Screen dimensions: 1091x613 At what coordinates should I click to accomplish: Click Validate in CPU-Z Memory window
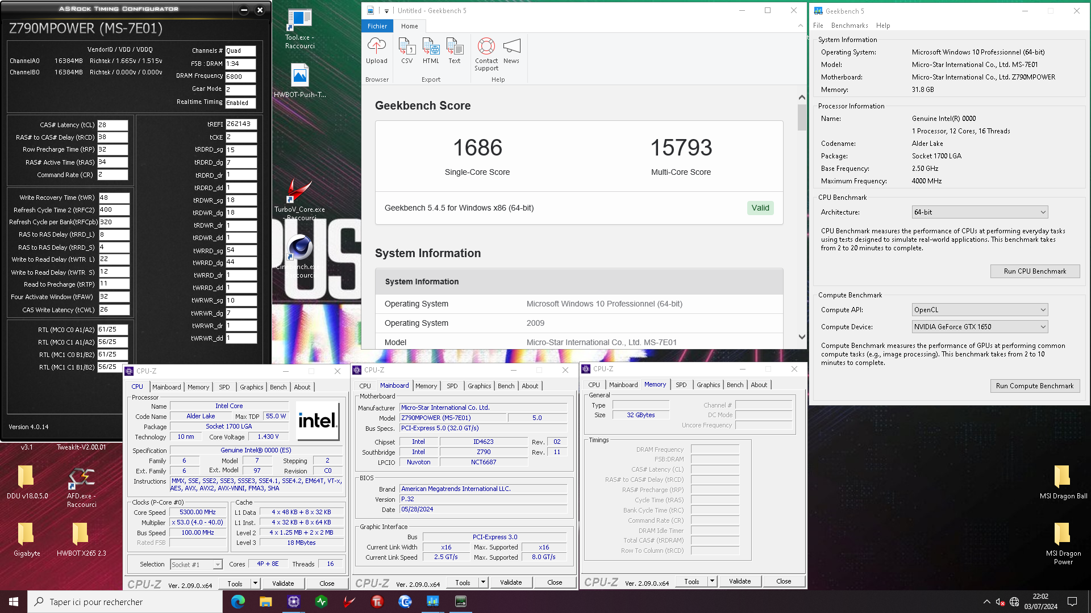(x=740, y=581)
